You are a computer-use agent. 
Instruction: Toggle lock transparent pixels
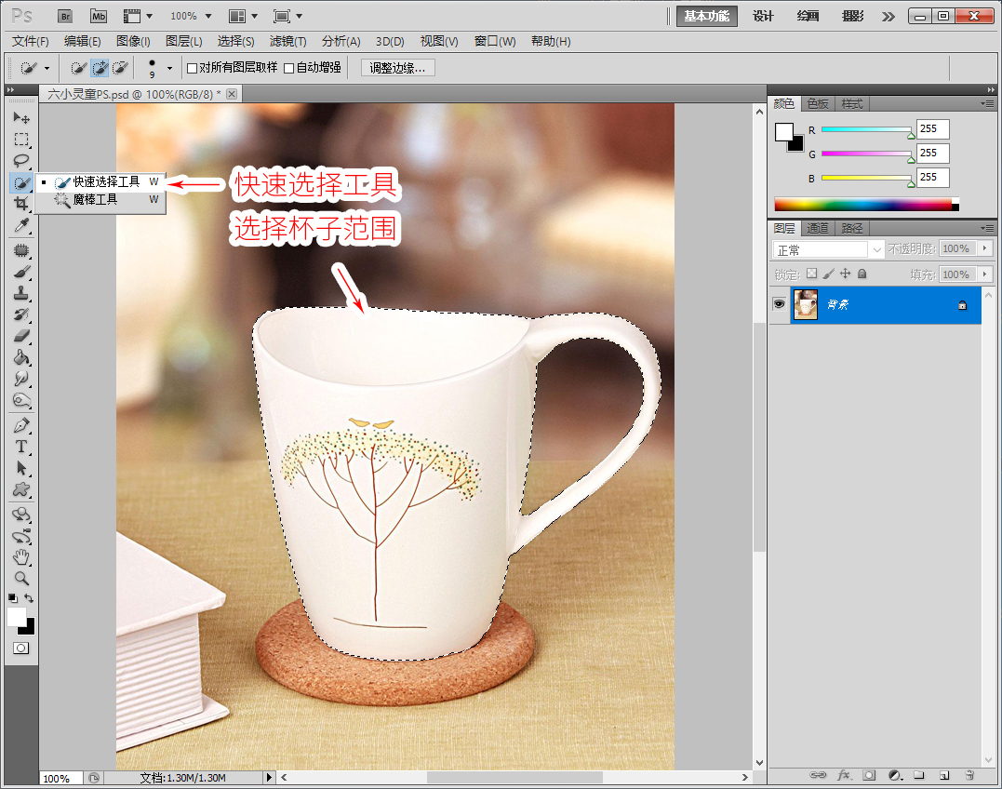pos(811,274)
